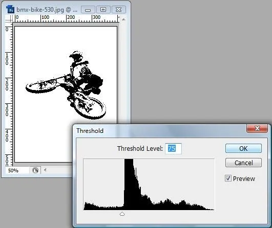
Task: Minimize the bmx-bike-530.jpg document window
Action: point(88,10)
